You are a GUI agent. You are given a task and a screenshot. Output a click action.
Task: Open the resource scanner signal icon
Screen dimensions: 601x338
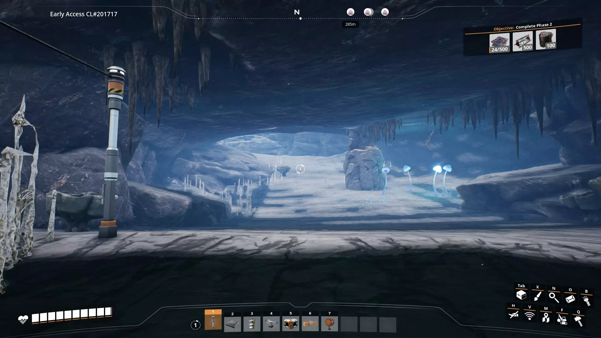tap(530, 316)
